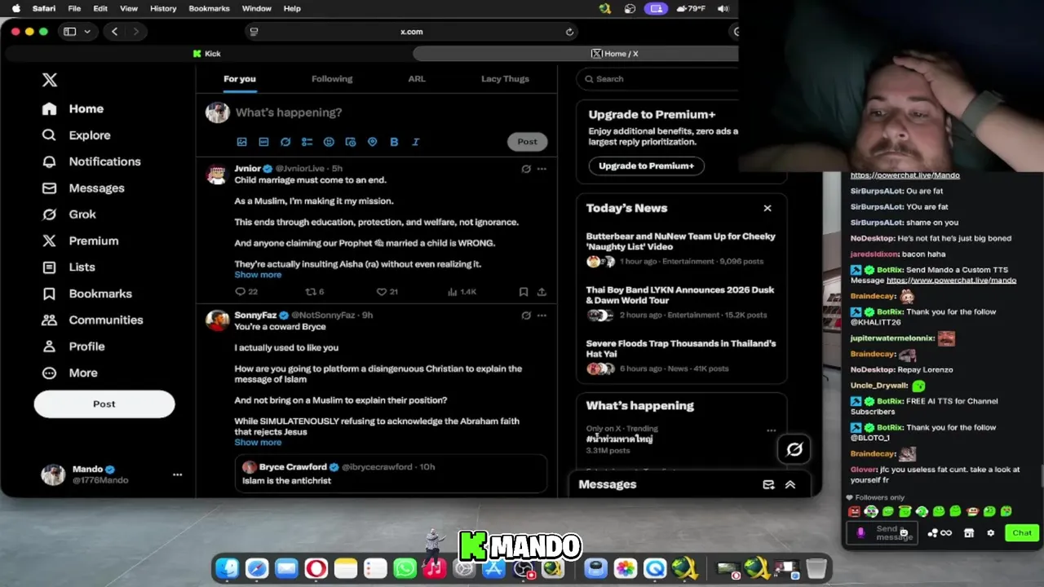Click the sidebar Post button
The height and width of the screenshot is (587, 1044).
(x=104, y=404)
